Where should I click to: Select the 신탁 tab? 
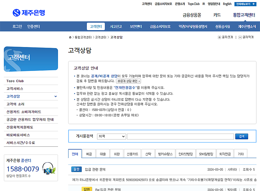(148, 154)
